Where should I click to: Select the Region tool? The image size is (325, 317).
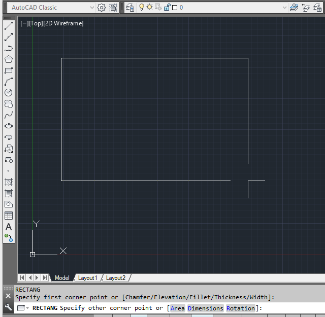click(x=9, y=204)
